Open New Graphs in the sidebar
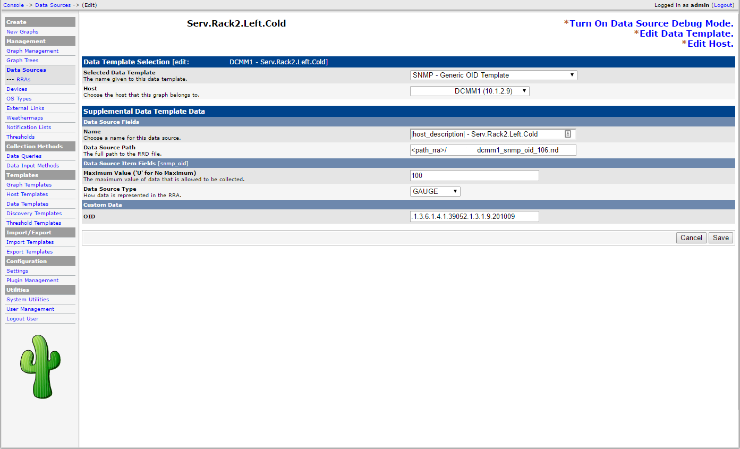The height and width of the screenshot is (449, 740). coord(22,32)
